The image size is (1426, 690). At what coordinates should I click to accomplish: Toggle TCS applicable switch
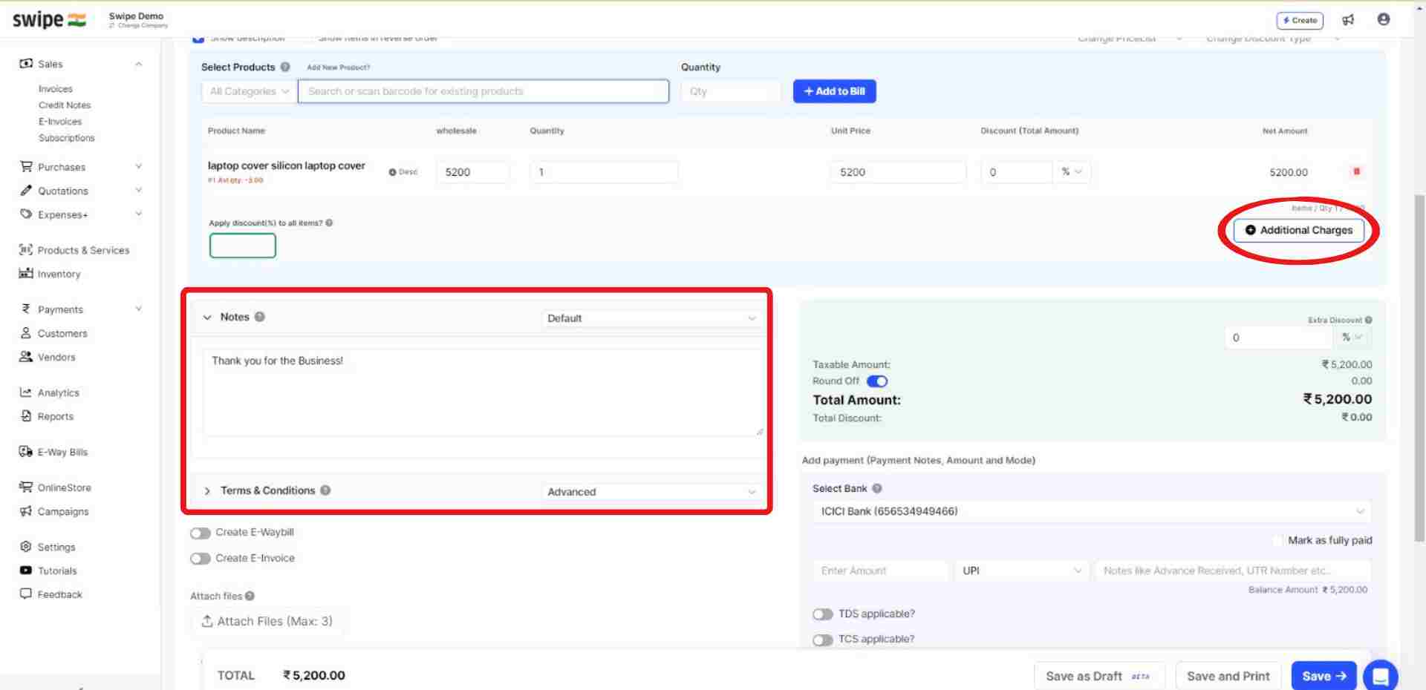823,640
